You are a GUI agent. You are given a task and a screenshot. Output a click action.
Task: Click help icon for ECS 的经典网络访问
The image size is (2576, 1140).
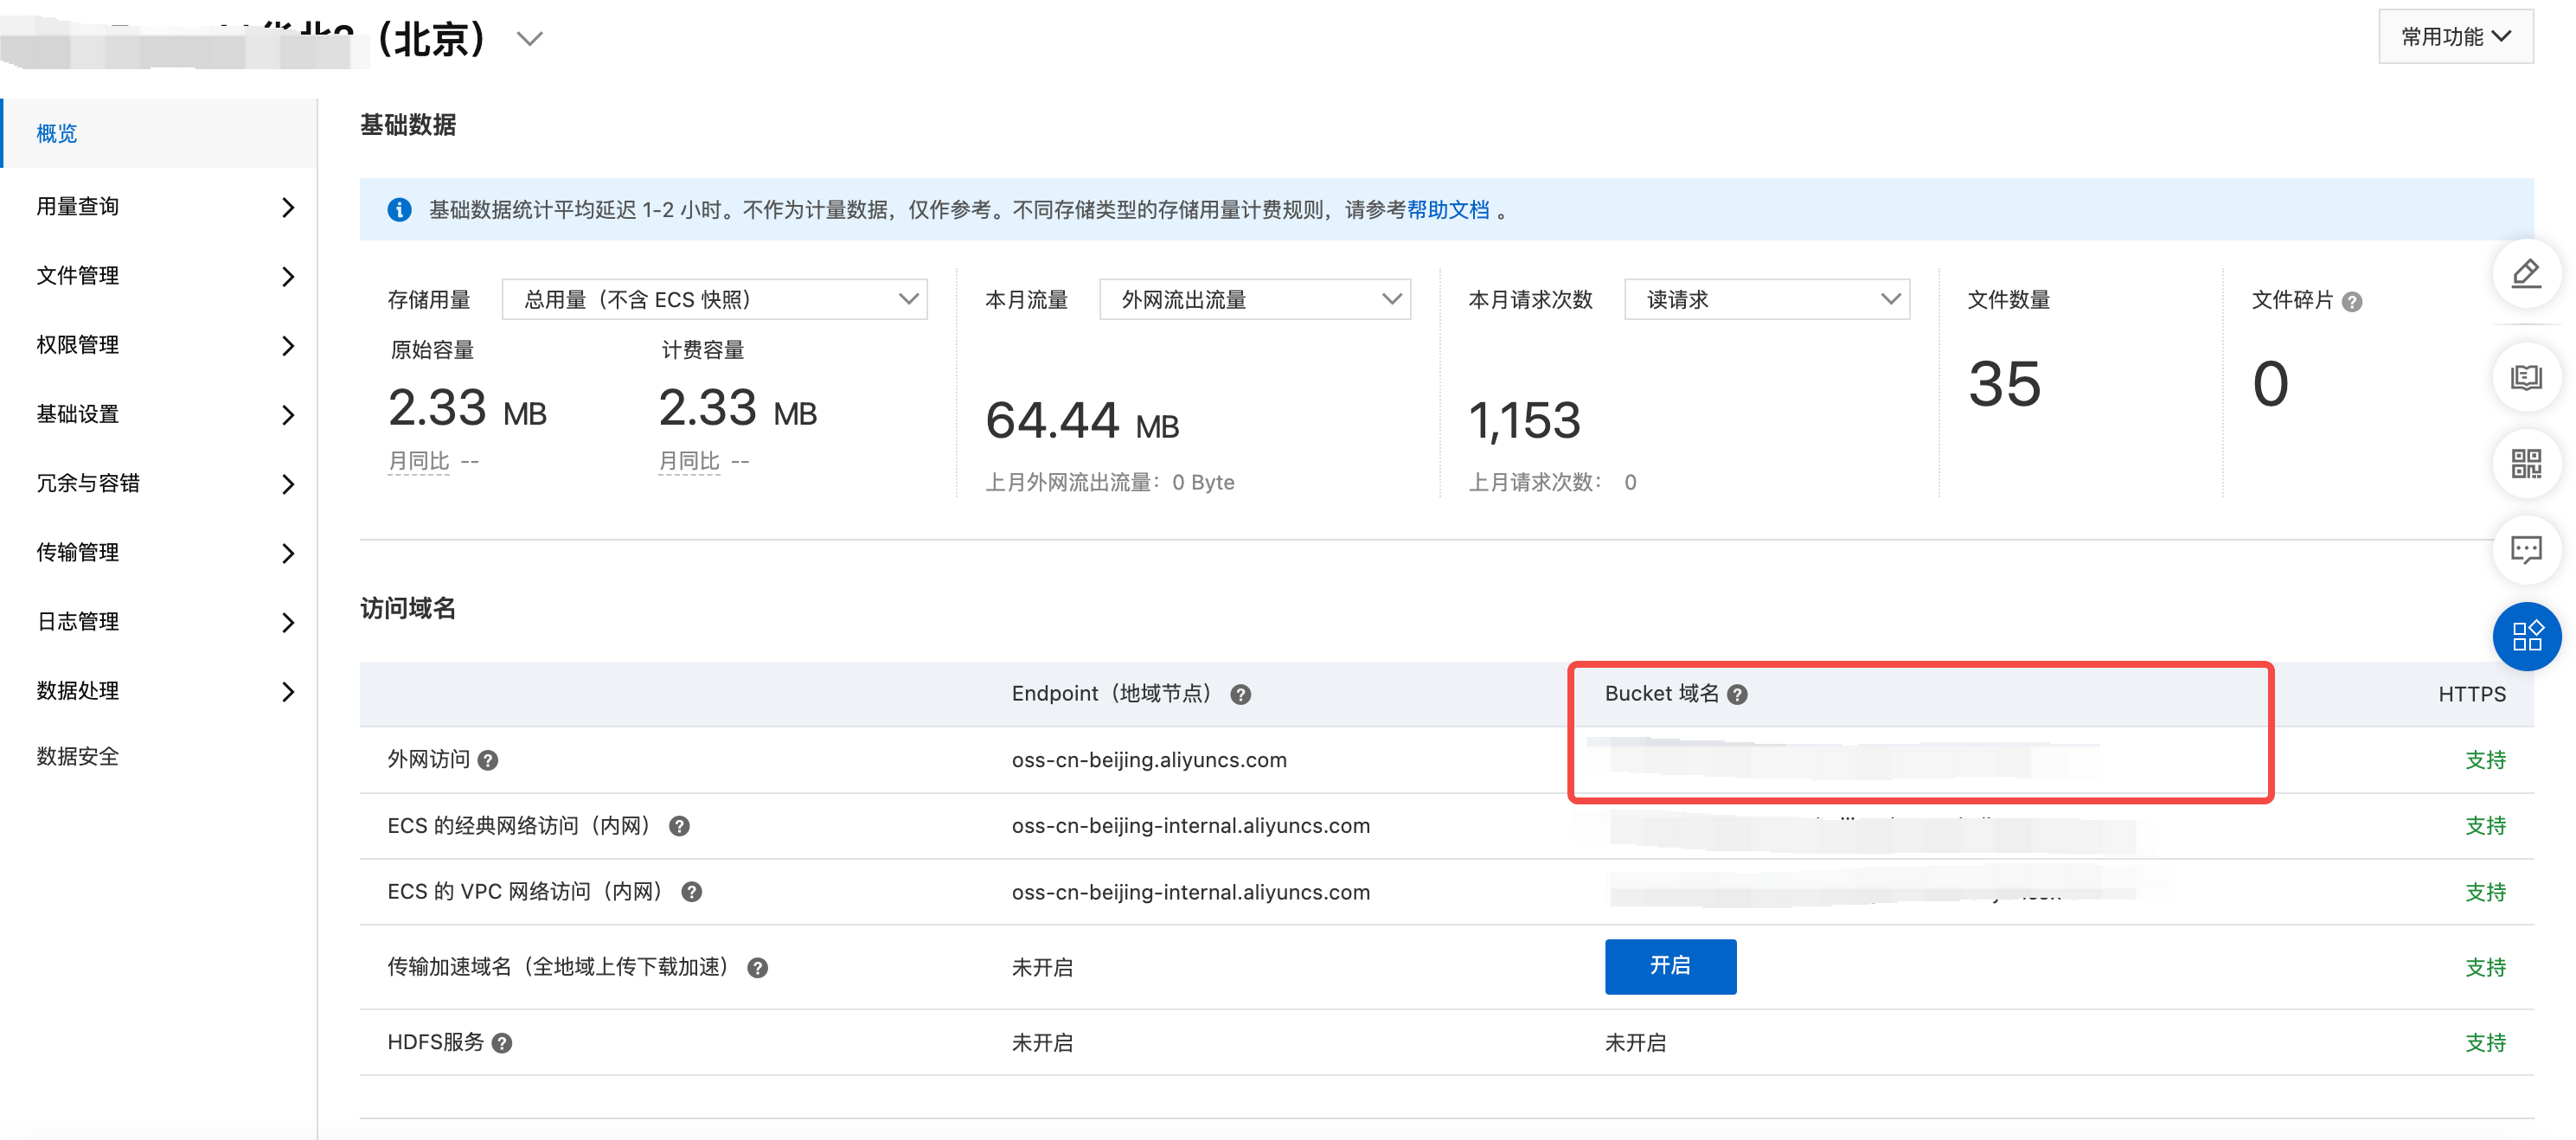(679, 827)
